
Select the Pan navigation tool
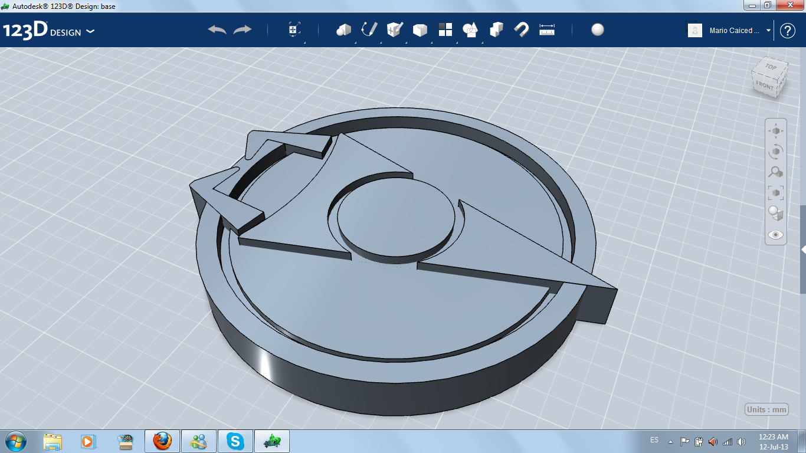click(x=776, y=131)
